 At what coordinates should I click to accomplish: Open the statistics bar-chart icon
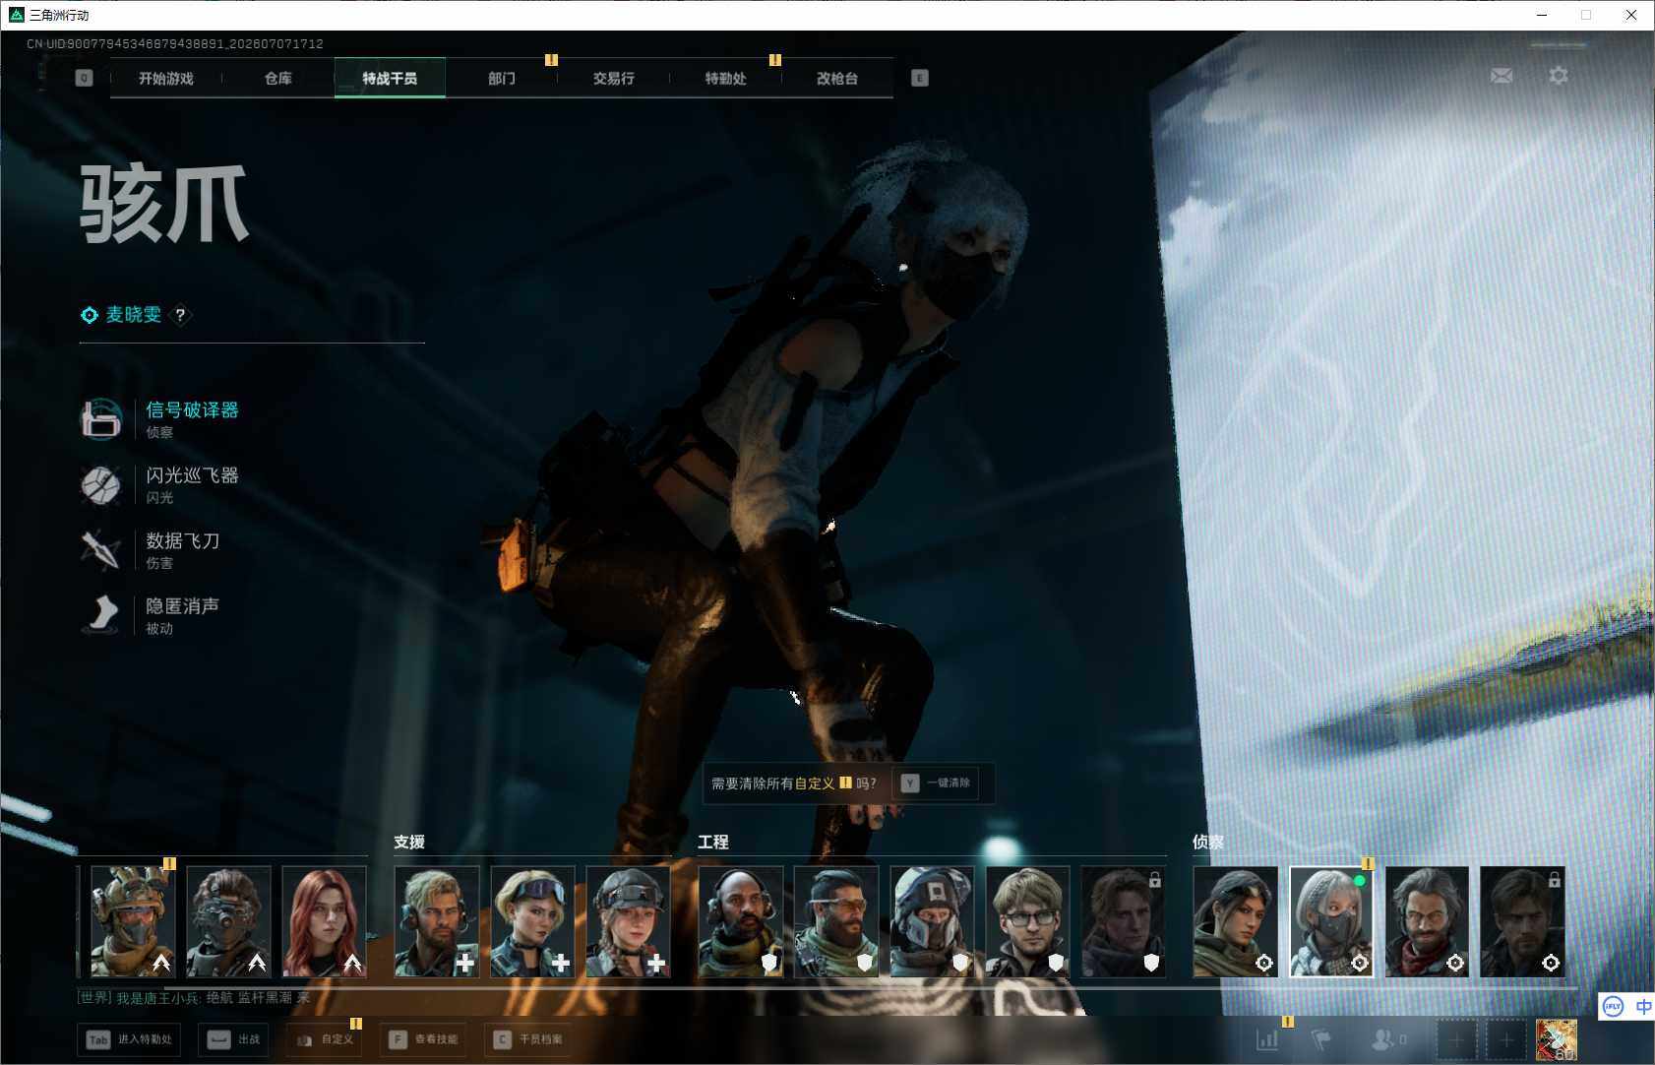(1266, 1039)
